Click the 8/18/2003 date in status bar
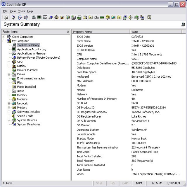This screenshot has height=187, width=187. point(173,183)
